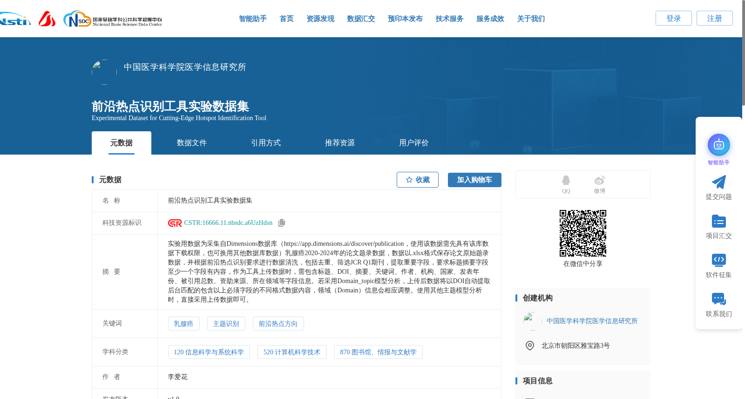Open the 智能助手 robot assistant icon
Image resolution: width=745 pixels, height=399 pixels.
click(x=719, y=145)
